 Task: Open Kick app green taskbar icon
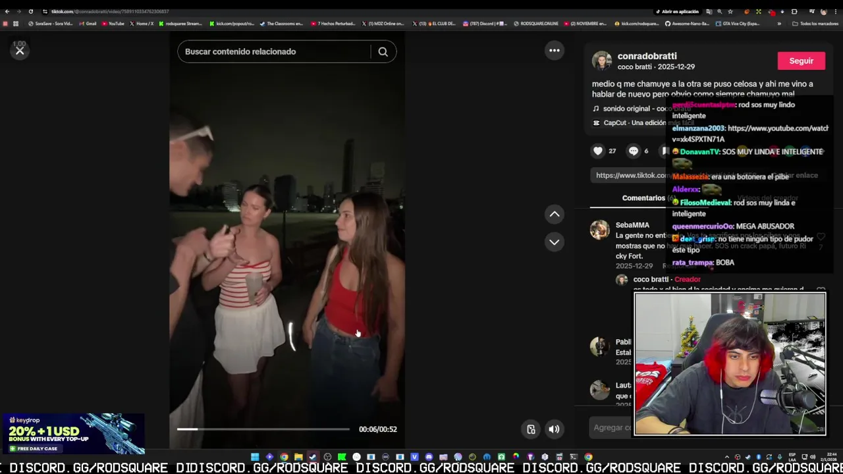342,457
